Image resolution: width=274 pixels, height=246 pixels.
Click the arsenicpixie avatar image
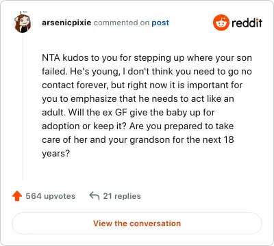click(x=23, y=22)
